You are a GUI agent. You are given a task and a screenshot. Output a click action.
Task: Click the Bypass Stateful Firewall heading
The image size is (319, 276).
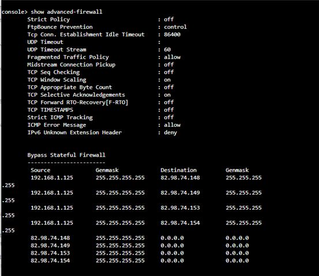click(66, 155)
